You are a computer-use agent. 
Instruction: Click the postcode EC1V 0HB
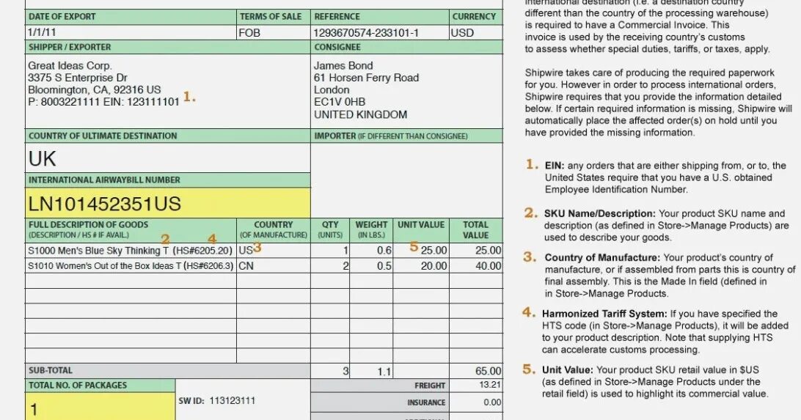[x=339, y=102]
